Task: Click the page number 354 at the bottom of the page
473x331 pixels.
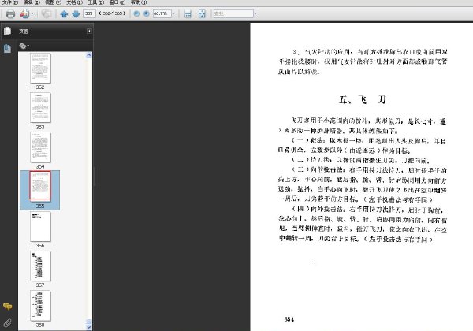Action: tap(289, 319)
